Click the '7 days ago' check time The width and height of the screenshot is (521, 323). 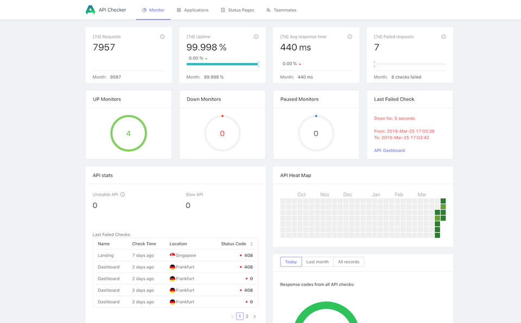coord(143,255)
